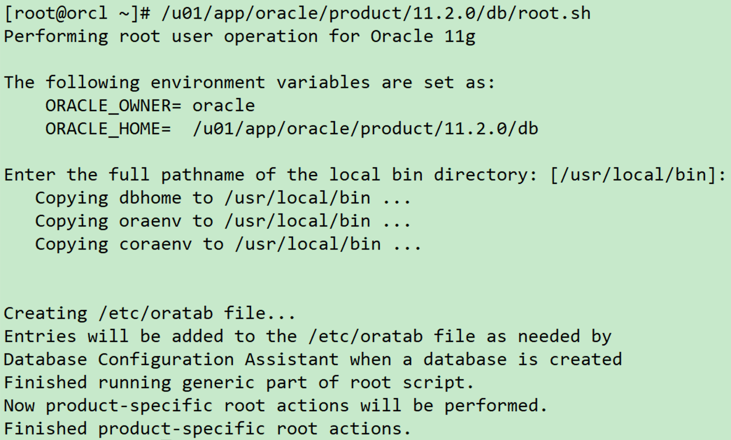
Task: Click the [root@orcl ~]# shell prompt
Action: click(x=77, y=14)
